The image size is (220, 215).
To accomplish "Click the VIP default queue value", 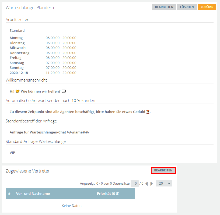I will 12,153.
